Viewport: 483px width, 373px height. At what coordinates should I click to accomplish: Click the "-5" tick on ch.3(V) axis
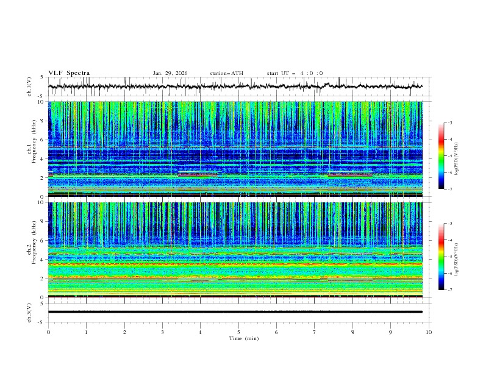(x=41, y=322)
